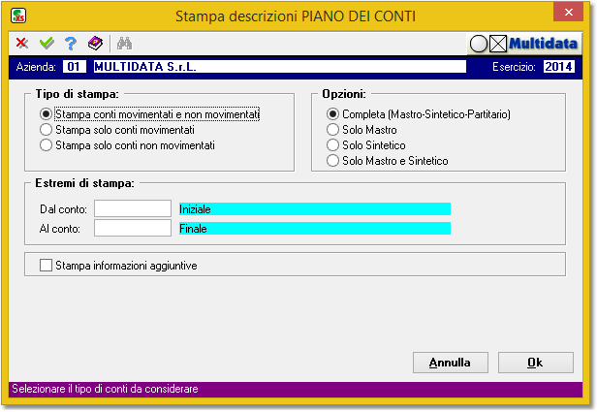Click the application icon in title bar
Screen dimensions: 597x412
[x=18, y=16]
